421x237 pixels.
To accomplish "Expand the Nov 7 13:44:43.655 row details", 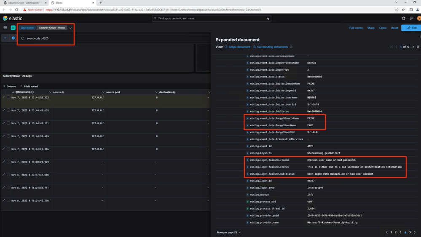I will (x=3, y=110).
